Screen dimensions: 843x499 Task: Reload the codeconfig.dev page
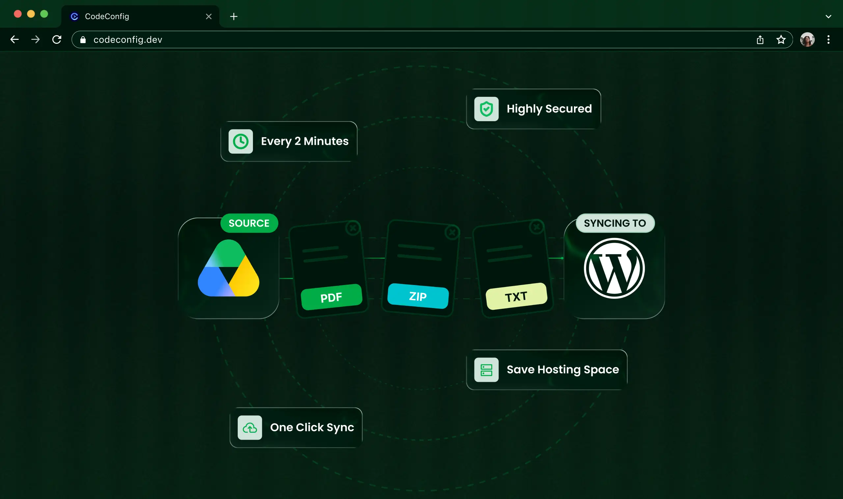click(57, 40)
